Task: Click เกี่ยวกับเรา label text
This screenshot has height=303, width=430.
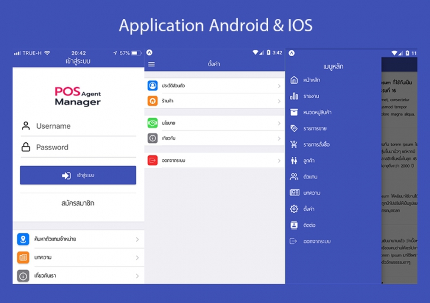Action: pyautogui.click(x=45, y=276)
